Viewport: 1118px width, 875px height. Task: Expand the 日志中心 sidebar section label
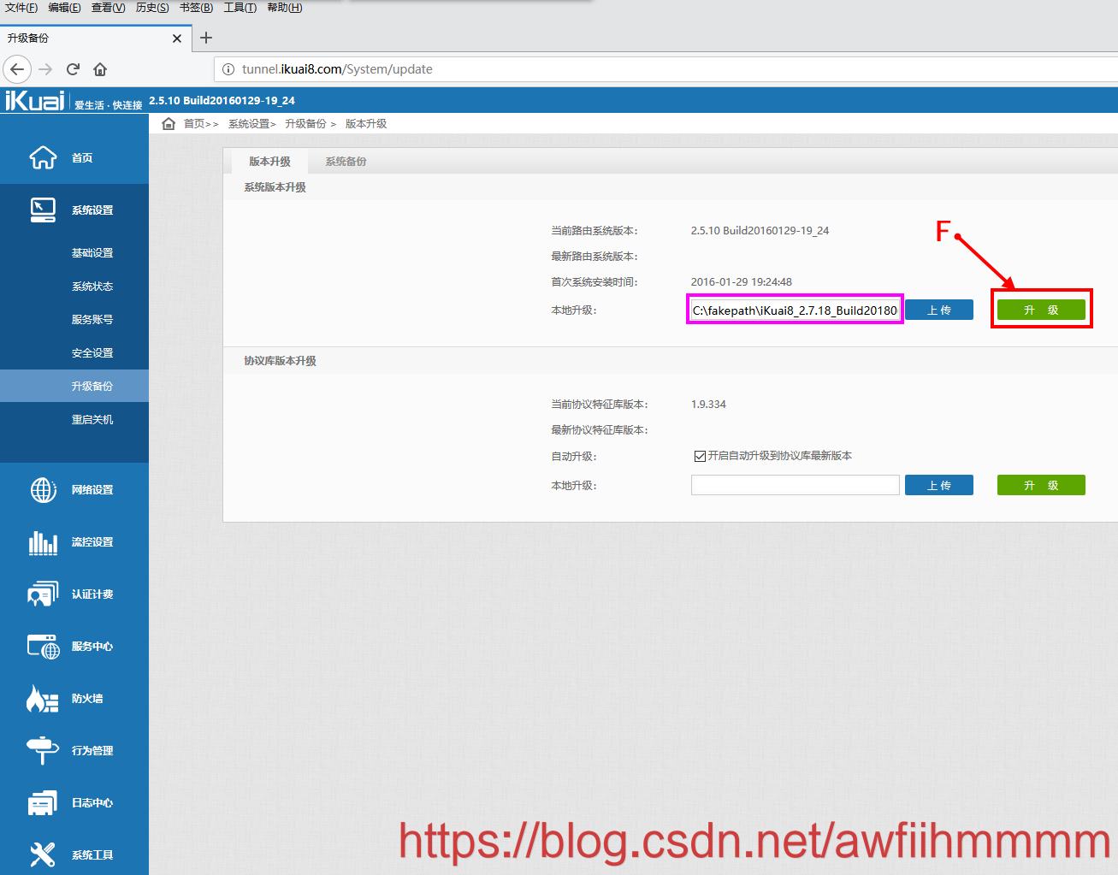coord(92,803)
